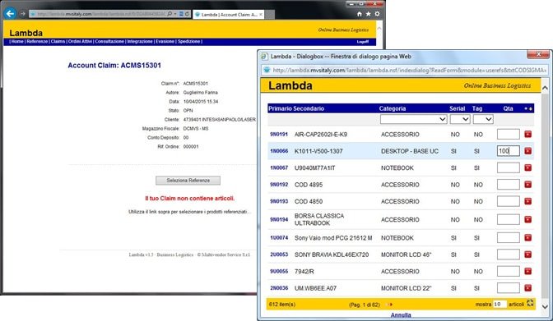Open the browser home page icon
This screenshot has height=321, width=553.
point(360,14)
